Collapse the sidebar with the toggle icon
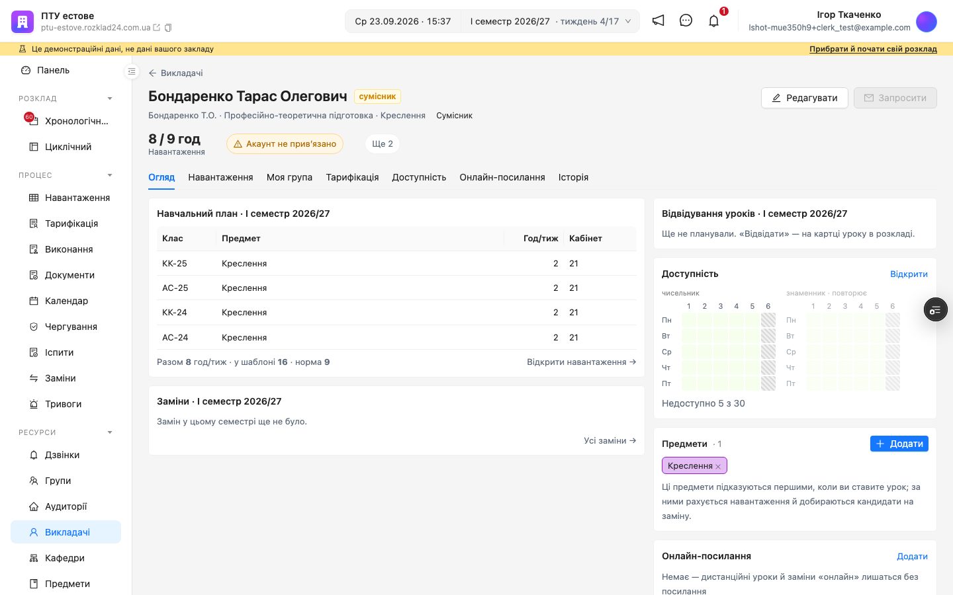953x595 pixels. click(x=132, y=71)
